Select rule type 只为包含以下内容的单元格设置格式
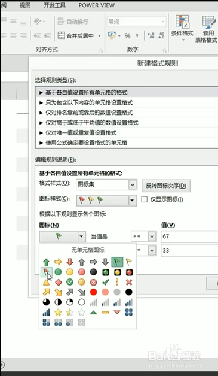Viewport: 218px width, 376px height. pyautogui.click(x=127, y=102)
